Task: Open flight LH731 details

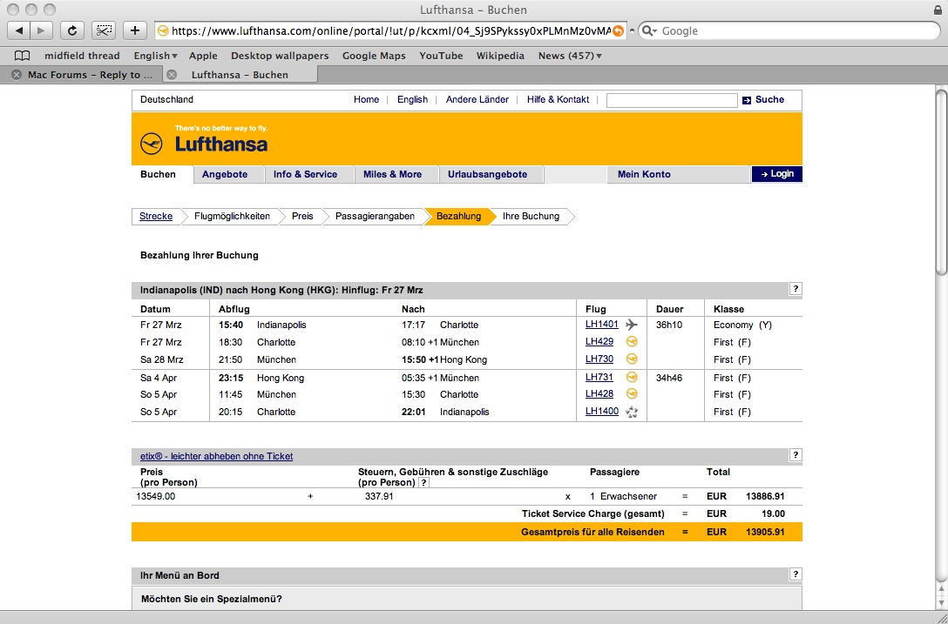Action: click(x=599, y=377)
